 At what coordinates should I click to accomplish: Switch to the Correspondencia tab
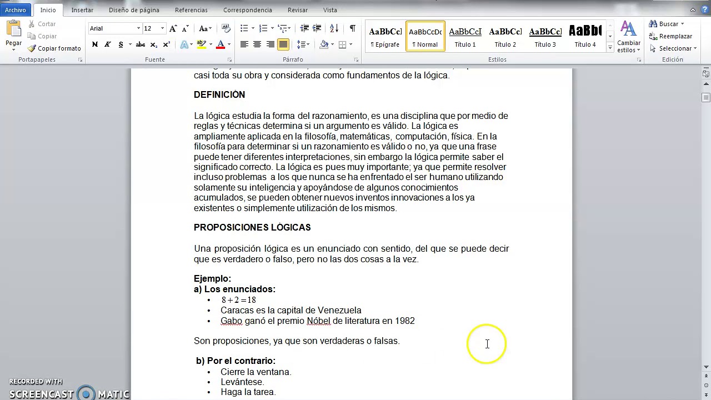(248, 10)
